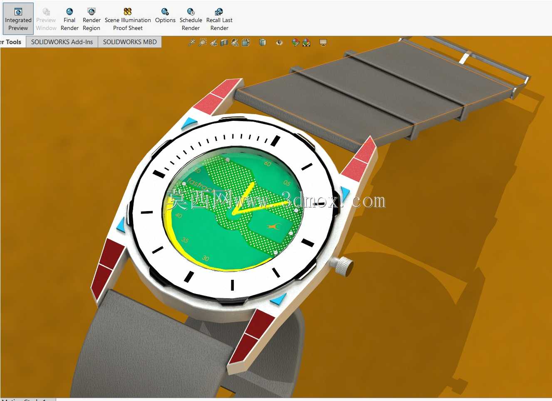Click Previous View icon
Viewport: 552px width, 401px height.
(213, 42)
